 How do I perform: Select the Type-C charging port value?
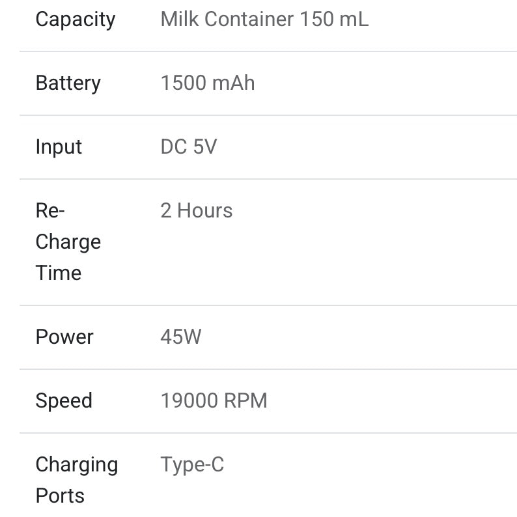pos(192,465)
